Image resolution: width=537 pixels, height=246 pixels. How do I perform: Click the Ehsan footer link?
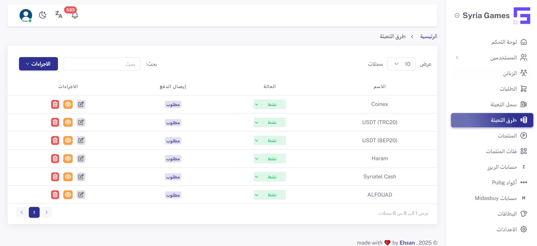tap(407, 243)
